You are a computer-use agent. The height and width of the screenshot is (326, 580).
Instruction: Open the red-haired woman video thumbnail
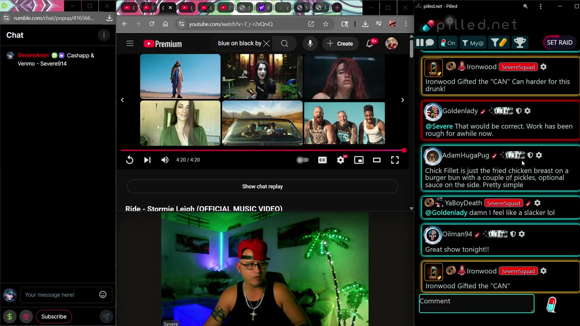pyautogui.click(x=344, y=76)
